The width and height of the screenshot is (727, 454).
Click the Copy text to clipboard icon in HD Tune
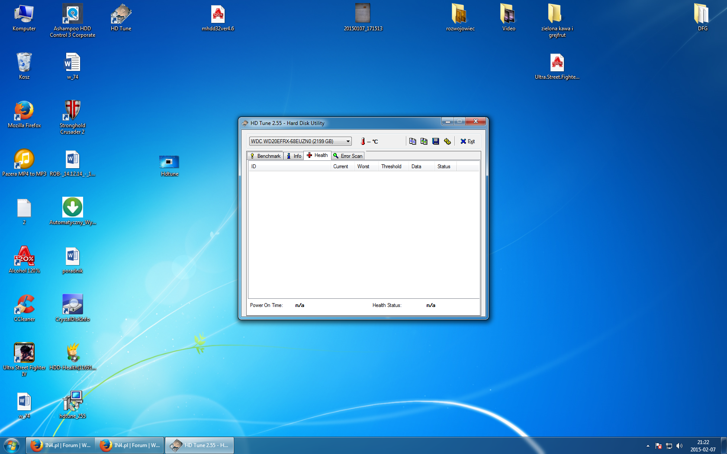tap(412, 141)
